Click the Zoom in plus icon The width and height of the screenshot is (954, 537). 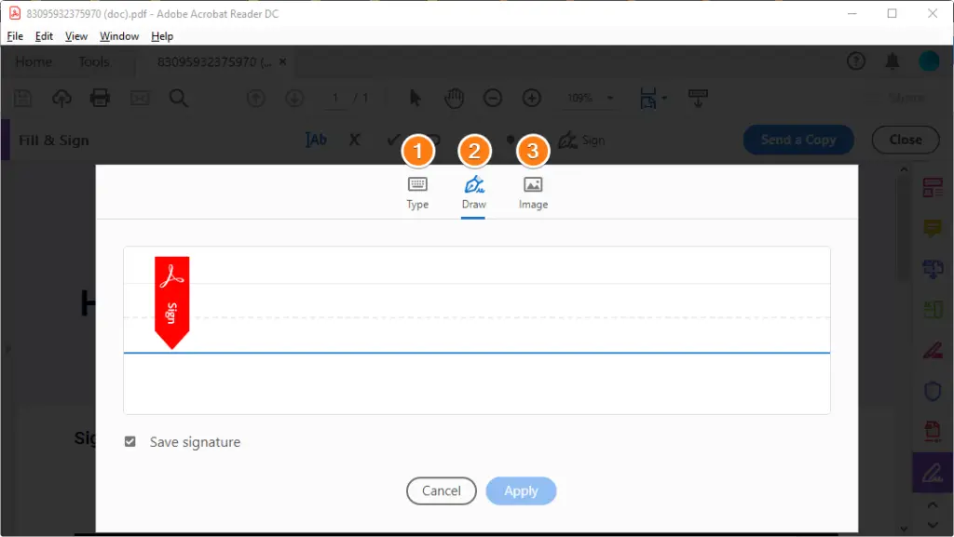(x=532, y=98)
